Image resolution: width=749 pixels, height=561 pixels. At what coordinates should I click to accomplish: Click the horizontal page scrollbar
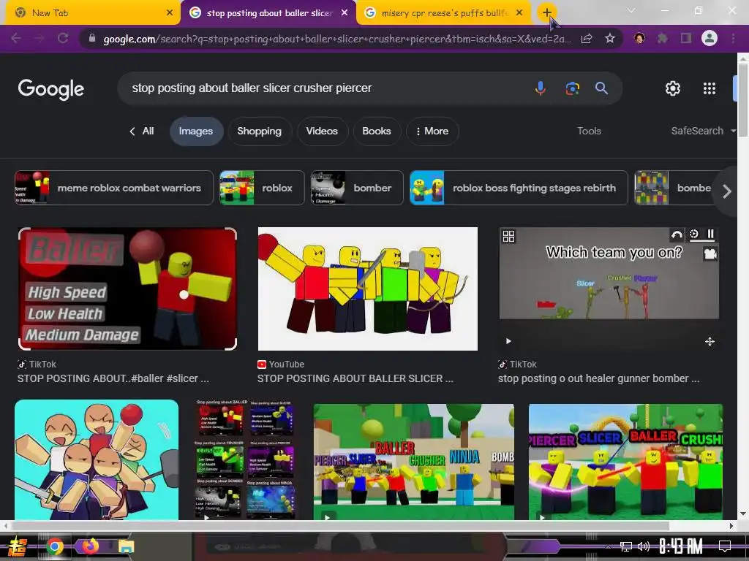pos(339,526)
